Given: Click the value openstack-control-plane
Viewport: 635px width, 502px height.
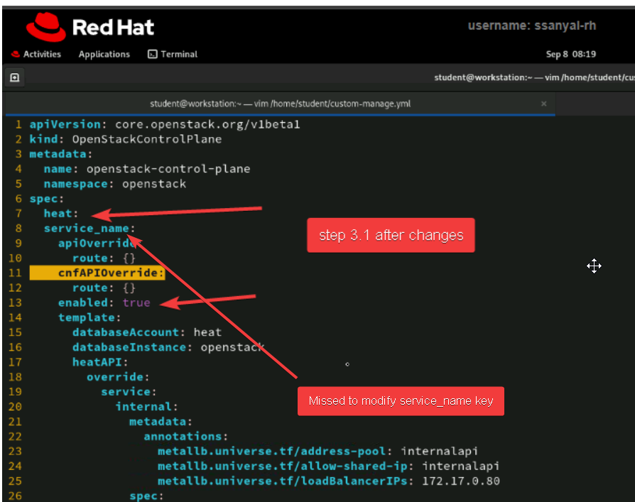Looking at the screenshot, I should tap(168, 169).
